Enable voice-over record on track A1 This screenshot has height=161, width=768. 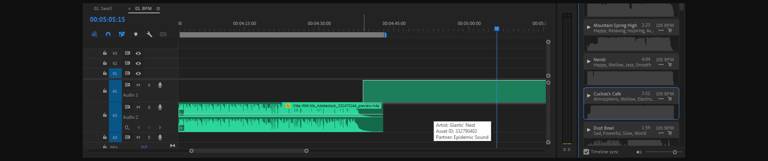(x=160, y=85)
